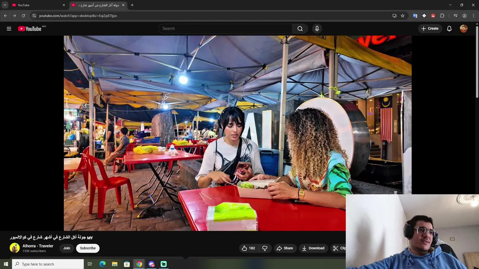Open Chrome extensions puzzle menu
The height and width of the screenshot is (269, 479).
tap(442, 16)
